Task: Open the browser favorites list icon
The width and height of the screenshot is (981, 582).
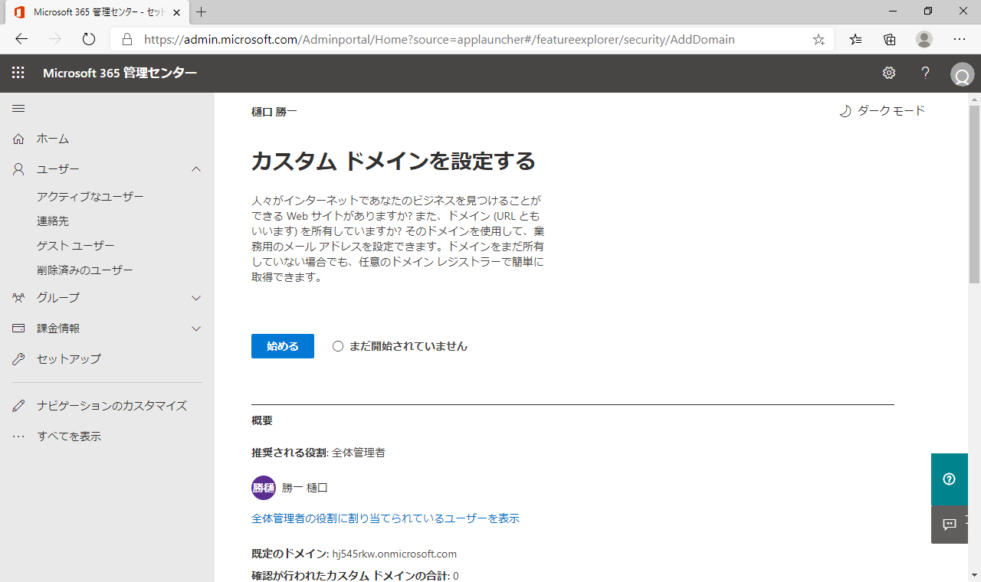Action: 856,39
